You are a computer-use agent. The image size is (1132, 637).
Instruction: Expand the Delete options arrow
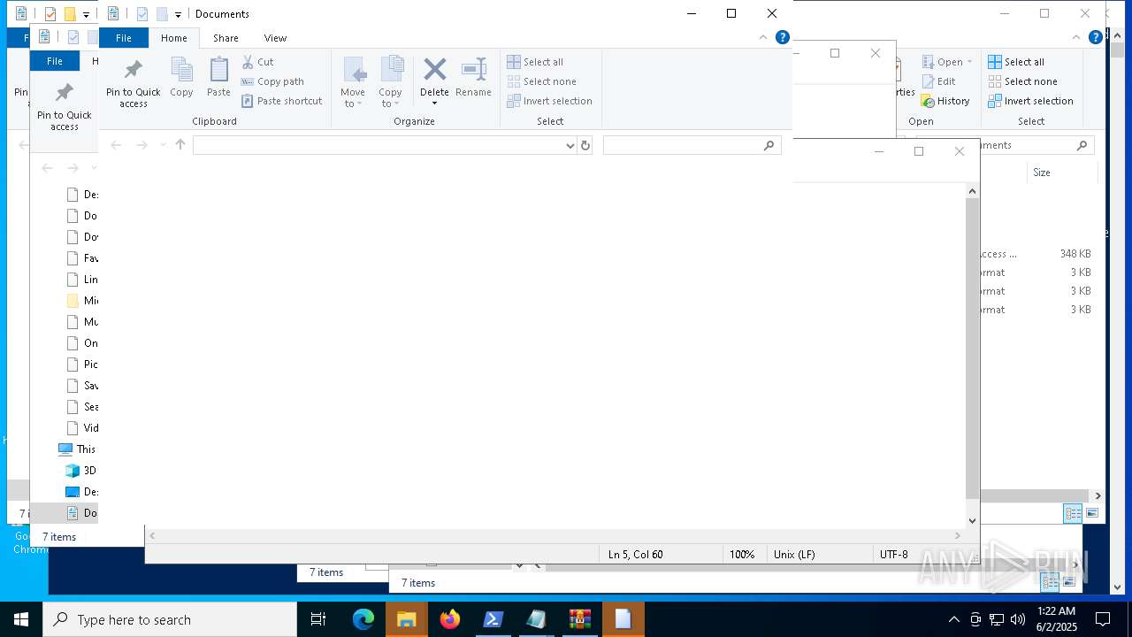(434, 104)
